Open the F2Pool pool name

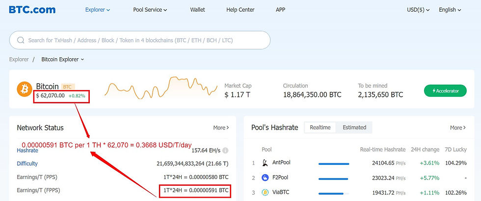(x=280, y=178)
